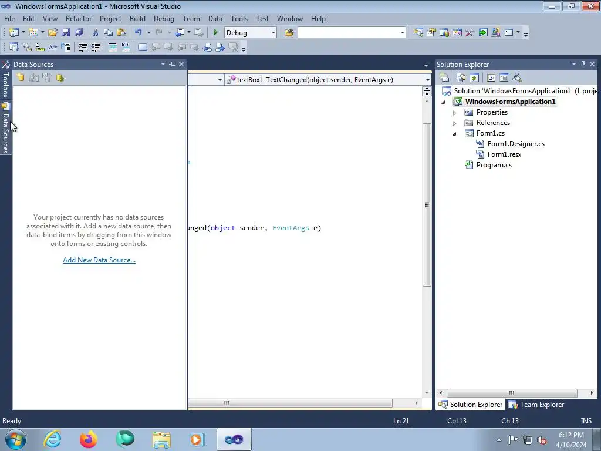Screen dimensions: 601x451
Task: Click the Find in Files icon
Action: [x=289, y=33]
